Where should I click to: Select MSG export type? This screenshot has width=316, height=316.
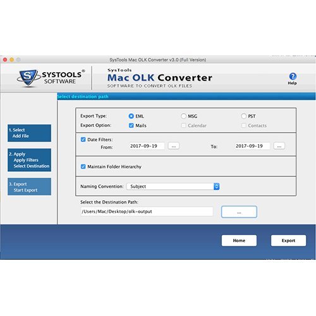click(x=183, y=116)
